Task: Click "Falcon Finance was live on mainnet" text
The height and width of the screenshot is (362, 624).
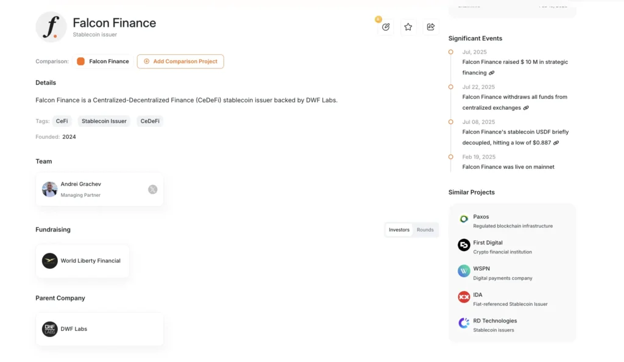Action: tap(508, 167)
